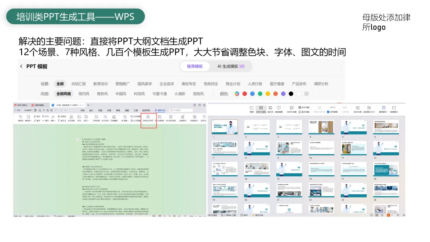This screenshot has height=242, width=430.
Task: Open 备注页 view
Action: coord(270,109)
